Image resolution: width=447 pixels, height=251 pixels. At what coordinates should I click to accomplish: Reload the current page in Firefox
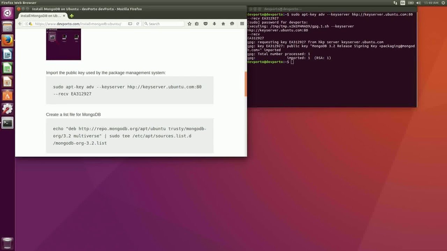[x=138, y=24]
